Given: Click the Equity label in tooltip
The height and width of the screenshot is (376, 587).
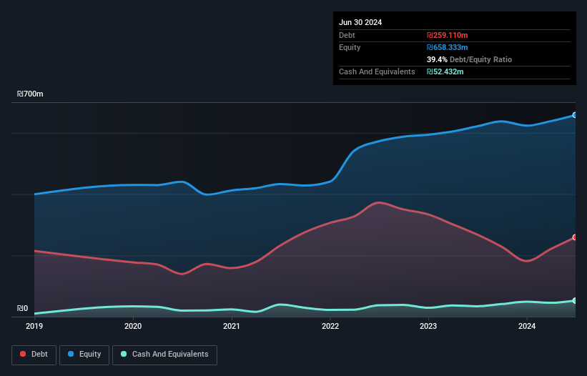Looking at the screenshot, I should (x=350, y=47).
